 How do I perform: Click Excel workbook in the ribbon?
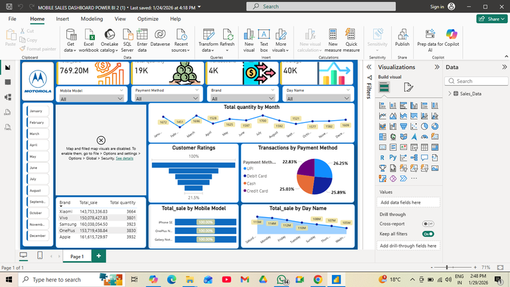(88, 41)
